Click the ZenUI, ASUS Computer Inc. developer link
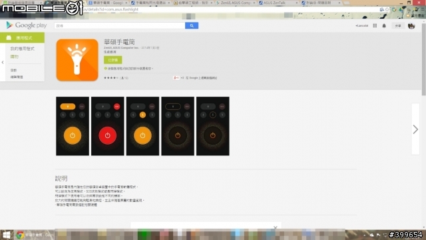The height and width of the screenshot is (240, 426). tap(121, 47)
